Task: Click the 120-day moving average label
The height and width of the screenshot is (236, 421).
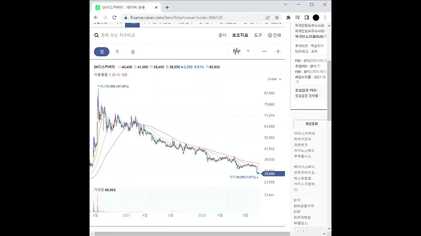Action: 124,75
